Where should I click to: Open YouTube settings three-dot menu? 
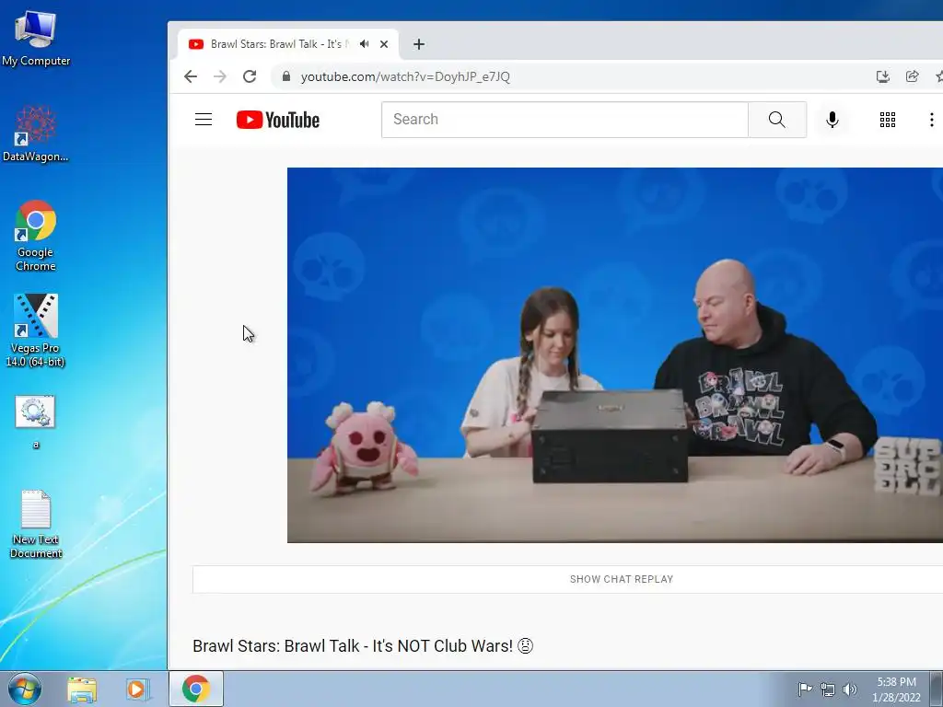pos(932,120)
